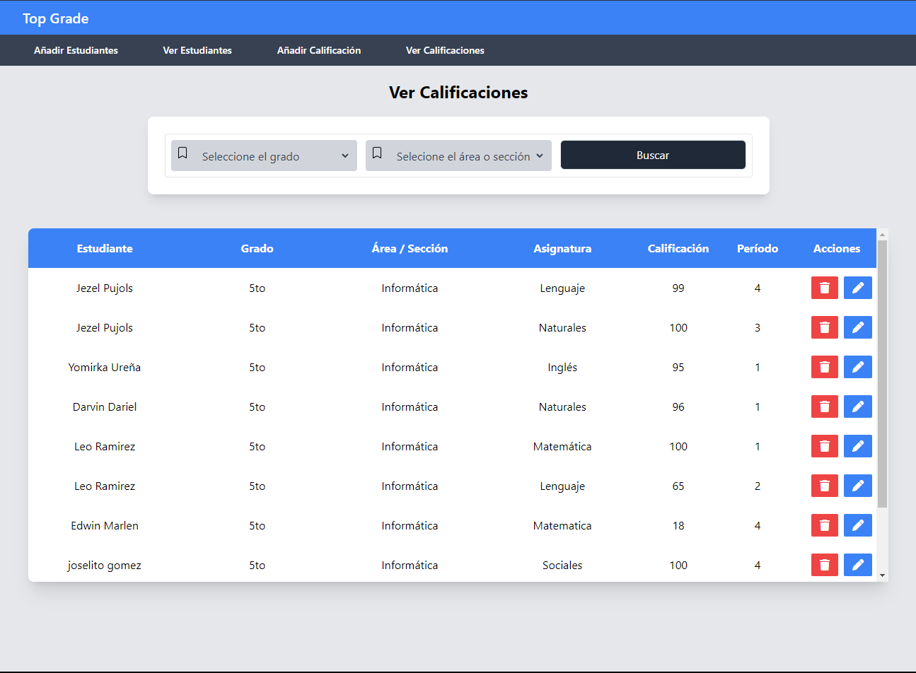Open the Ver Estudiantes menu item
Screen dimensions: 916x673
[197, 50]
